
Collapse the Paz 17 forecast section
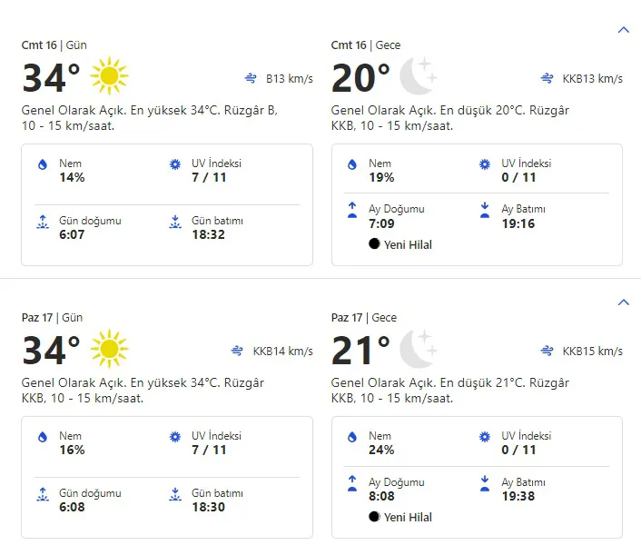click(623, 302)
